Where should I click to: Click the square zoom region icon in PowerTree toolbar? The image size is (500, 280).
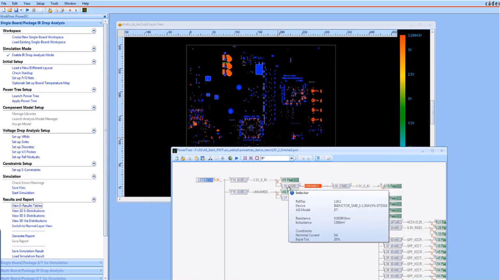(x=257, y=158)
